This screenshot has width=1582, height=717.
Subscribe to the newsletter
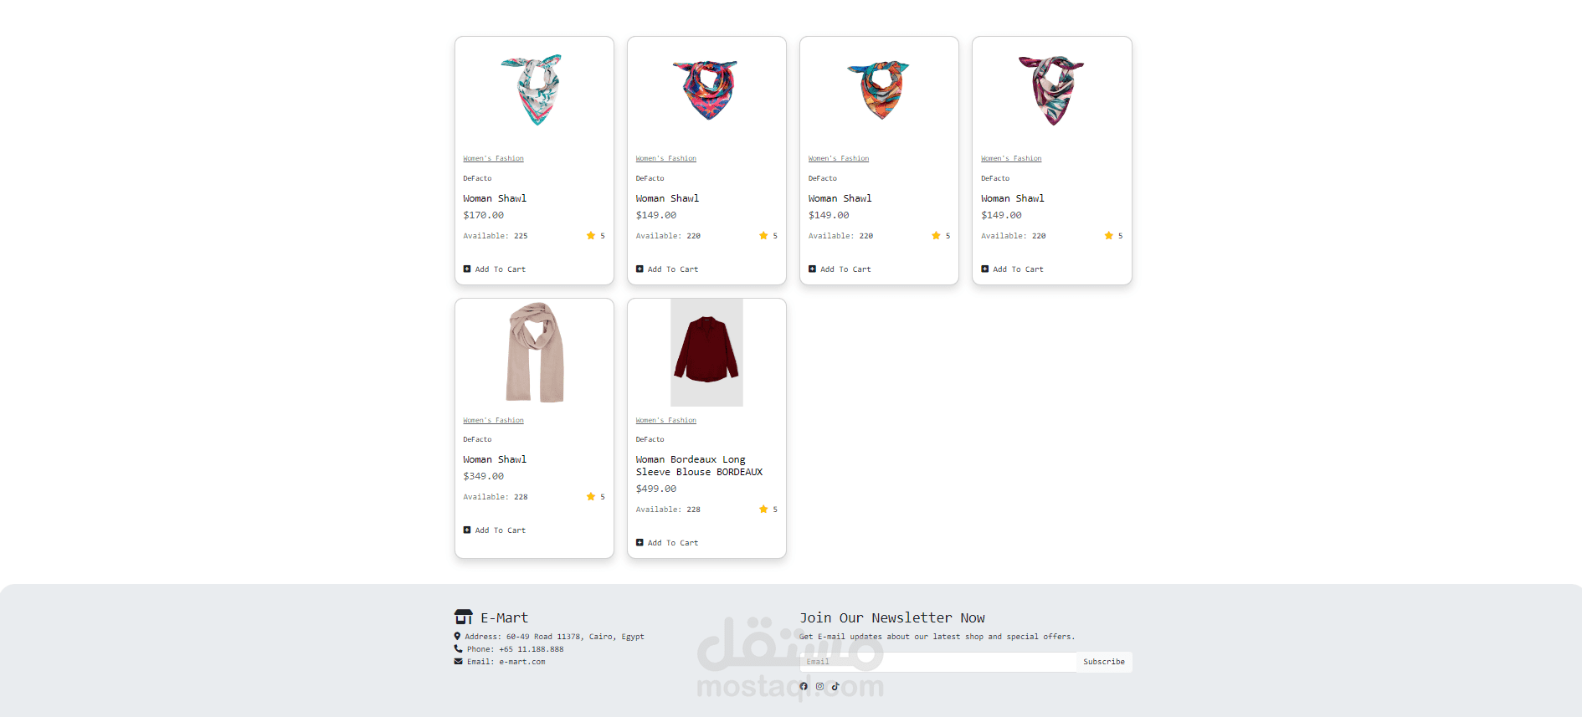pyautogui.click(x=1104, y=662)
